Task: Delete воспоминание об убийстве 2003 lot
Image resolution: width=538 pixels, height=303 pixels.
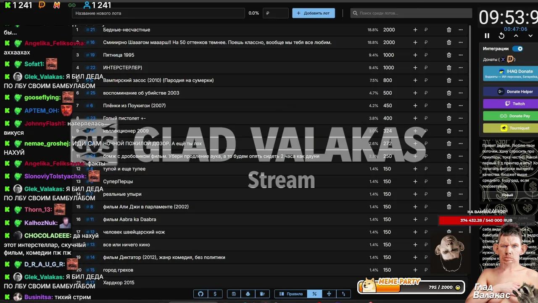Action: (x=449, y=93)
